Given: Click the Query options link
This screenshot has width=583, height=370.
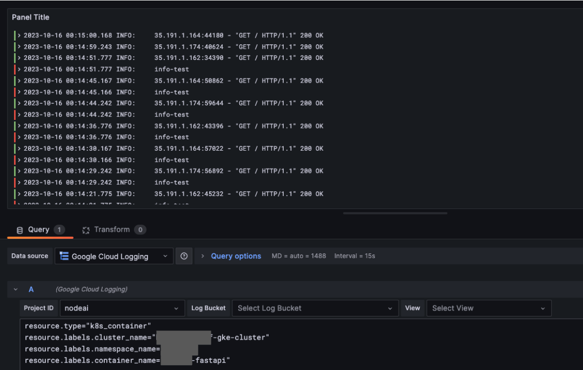Looking at the screenshot, I should pos(236,256).
